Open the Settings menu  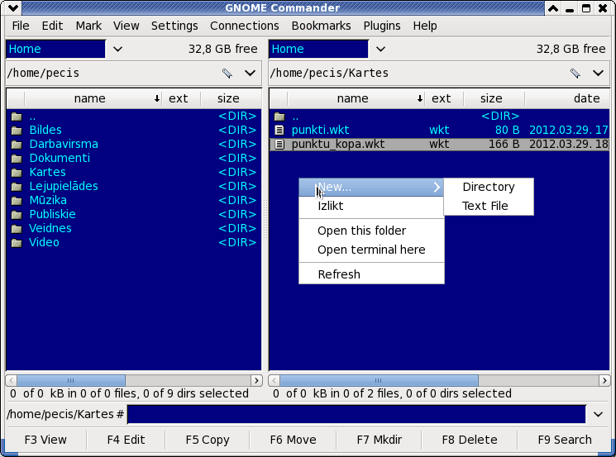(x=174, y=26)
